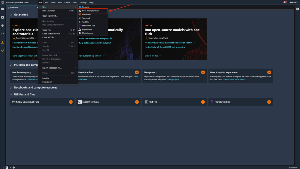Expand Export Notebook As submenu
Viewport: 300px width, 169px height.
click(58, 68)
